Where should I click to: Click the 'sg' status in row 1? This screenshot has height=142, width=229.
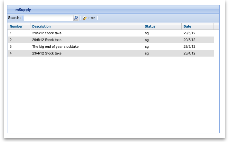point(147,33)
